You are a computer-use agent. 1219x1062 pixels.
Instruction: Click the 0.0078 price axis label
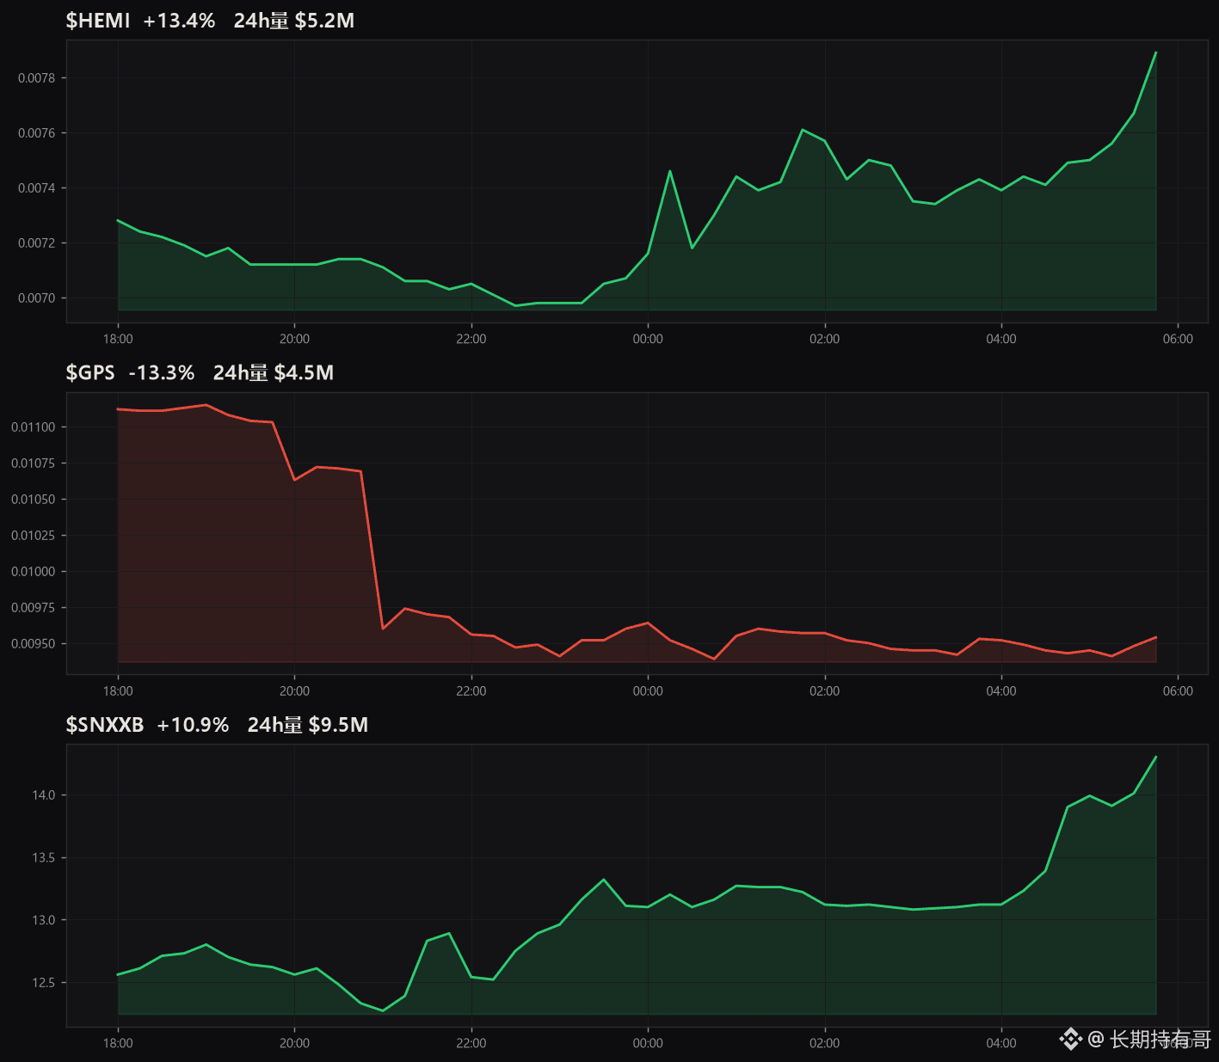click(36, 78)
